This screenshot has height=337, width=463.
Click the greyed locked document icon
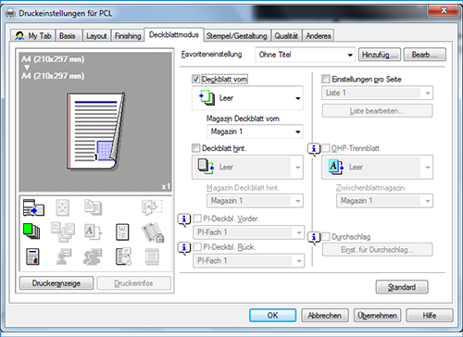point(153,232)
